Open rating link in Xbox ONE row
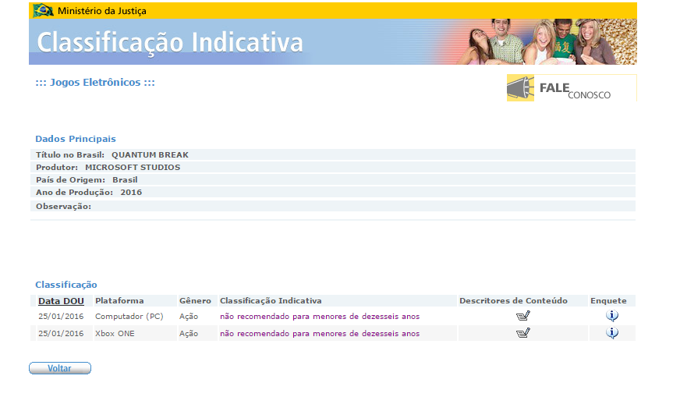The image size is (673, 397). [320, 334]
